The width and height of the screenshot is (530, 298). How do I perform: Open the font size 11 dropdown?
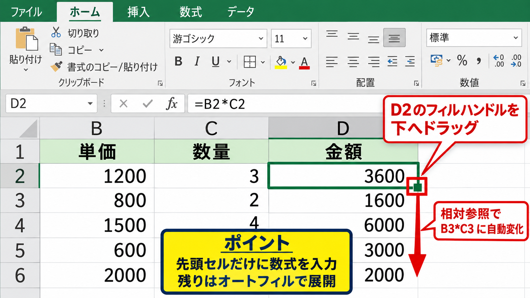tap(305, 39)
